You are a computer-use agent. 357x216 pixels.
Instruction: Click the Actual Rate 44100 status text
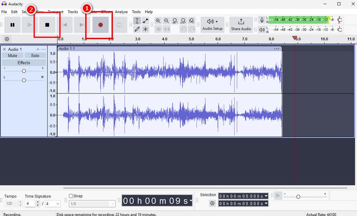click(x=321, y=214)
